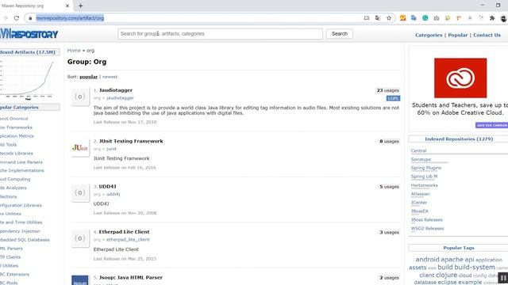Open the Cloud Computing category
This screenshot has width=508, height=285.
15,179
